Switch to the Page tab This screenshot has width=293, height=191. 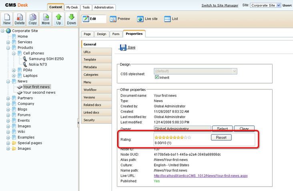[x=87, y=34]
